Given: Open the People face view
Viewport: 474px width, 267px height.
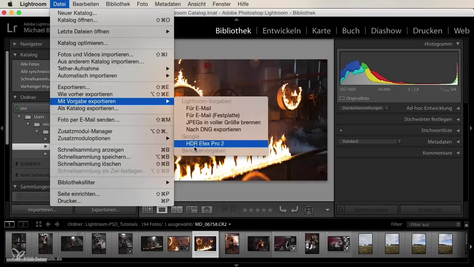Looking at the screenshot, I should point(207,210).
